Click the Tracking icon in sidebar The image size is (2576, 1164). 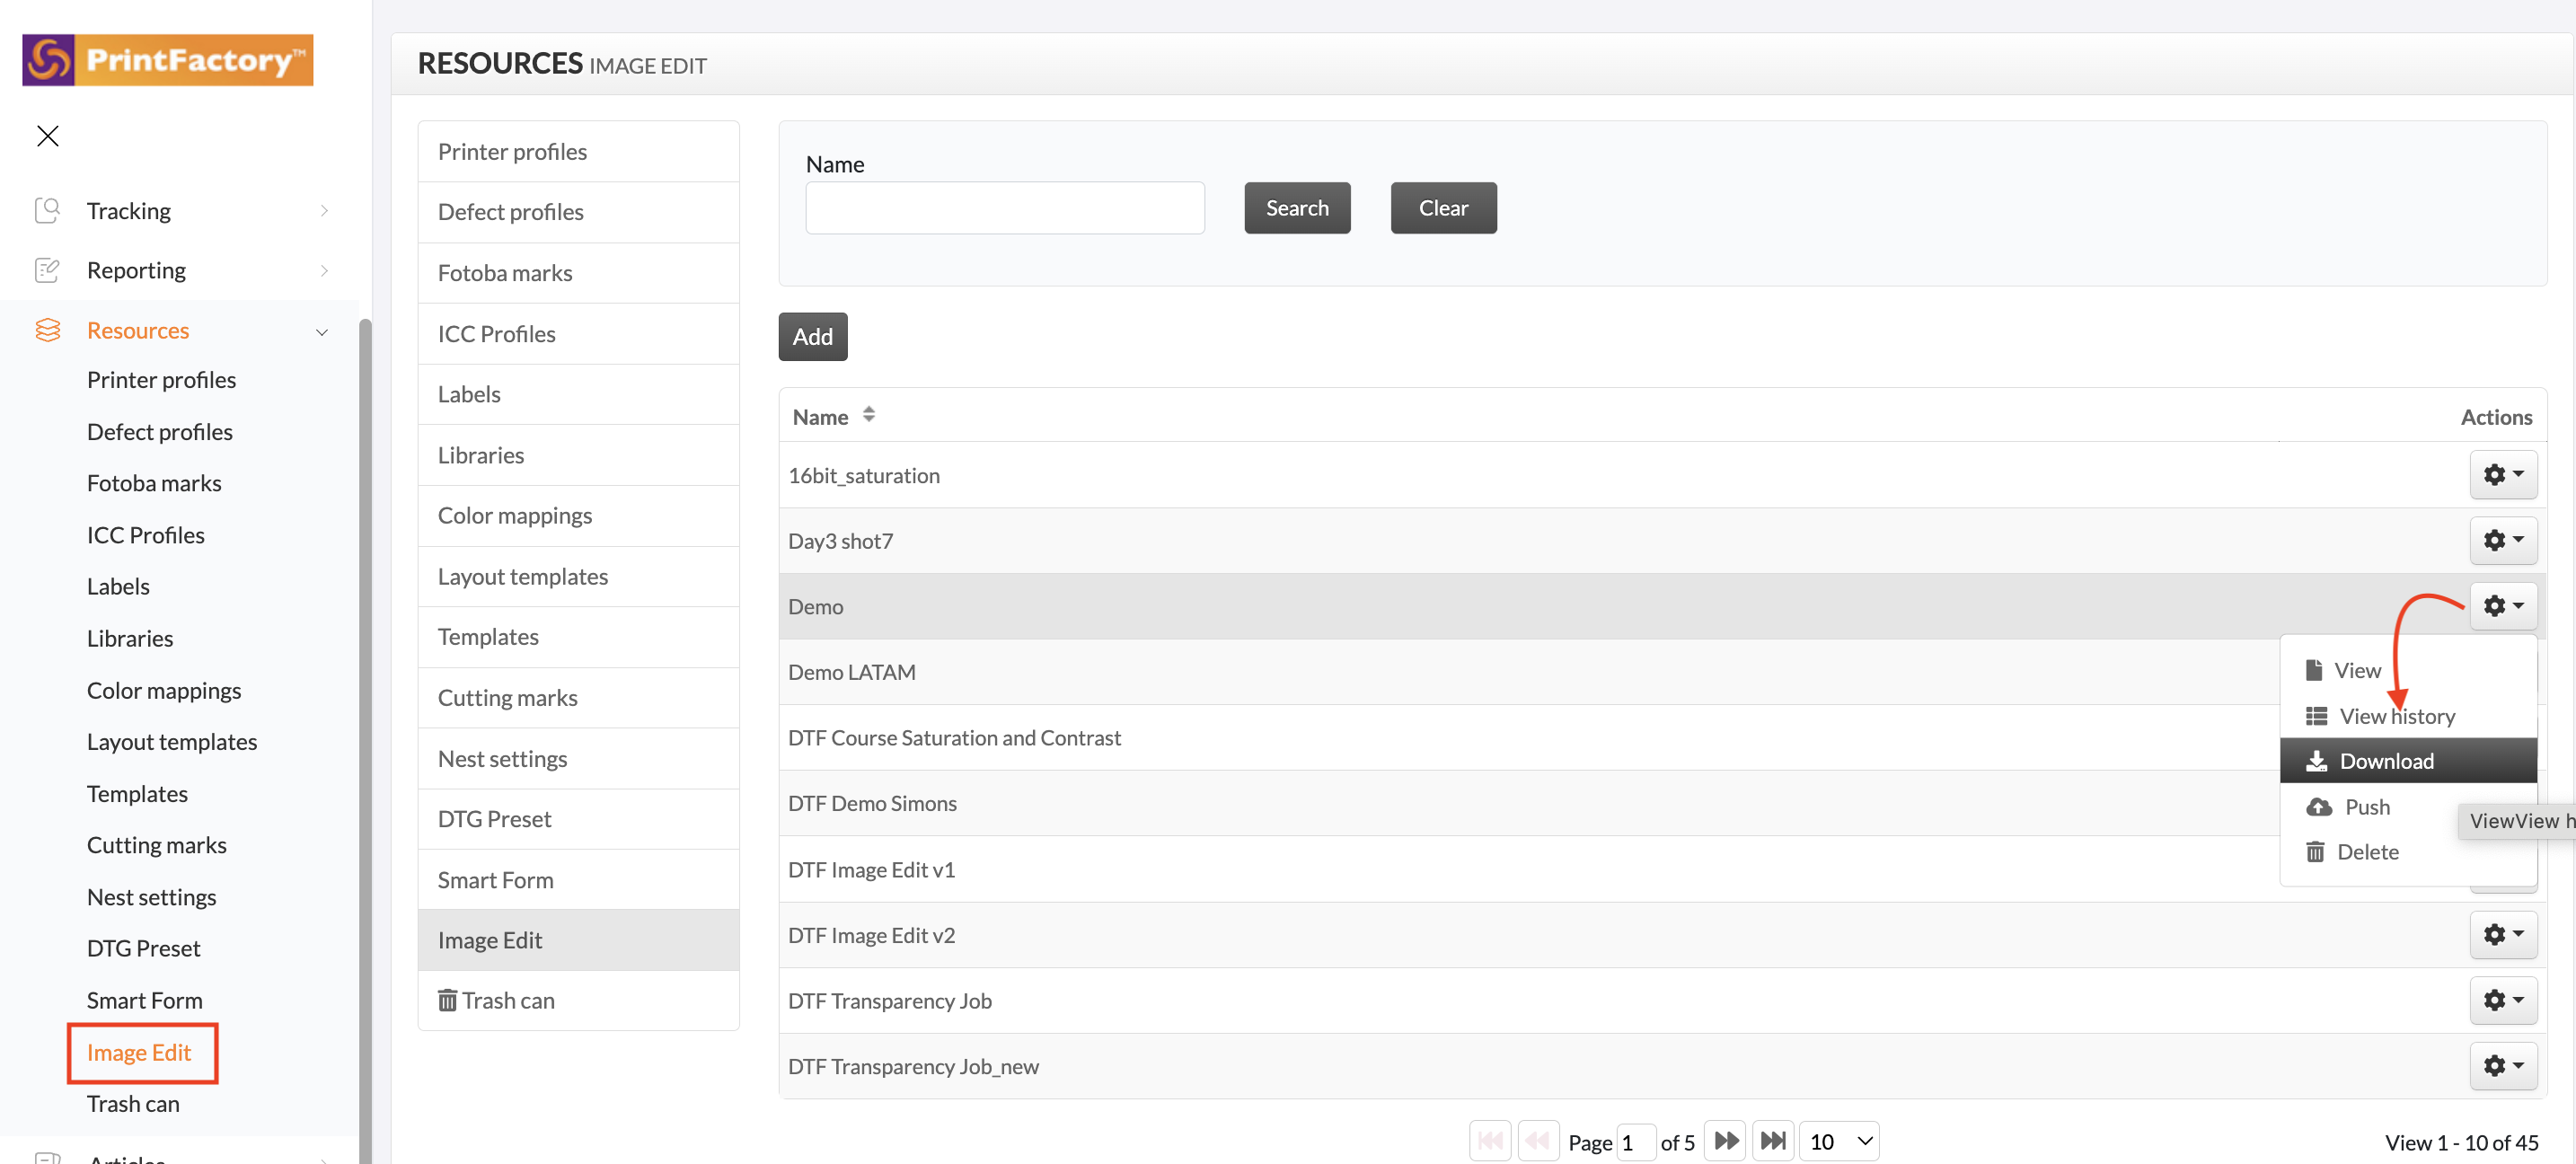47,210
